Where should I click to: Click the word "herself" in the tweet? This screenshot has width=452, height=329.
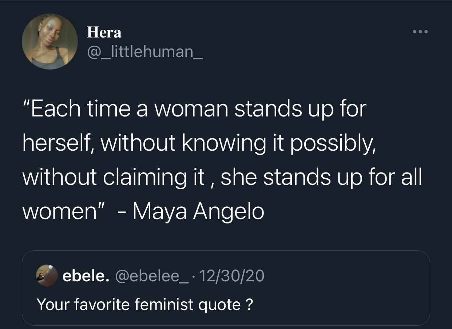click(x=58, y=143)
